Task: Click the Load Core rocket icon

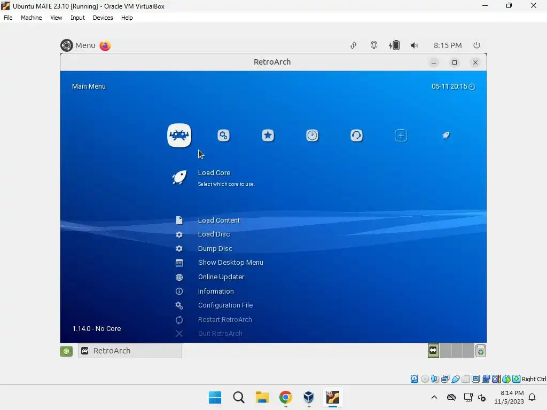Action: click(179, 177)
